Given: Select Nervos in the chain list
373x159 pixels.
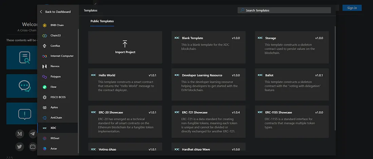Looking at the screenshot, I should [x=58, y=67].
